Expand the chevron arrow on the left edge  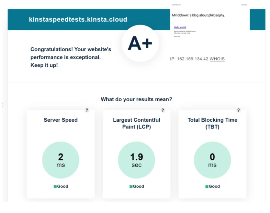coord(2,105)
